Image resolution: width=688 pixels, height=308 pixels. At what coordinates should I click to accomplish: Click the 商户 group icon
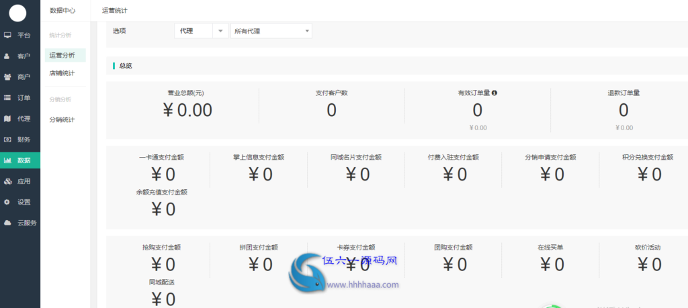(7, 76)
